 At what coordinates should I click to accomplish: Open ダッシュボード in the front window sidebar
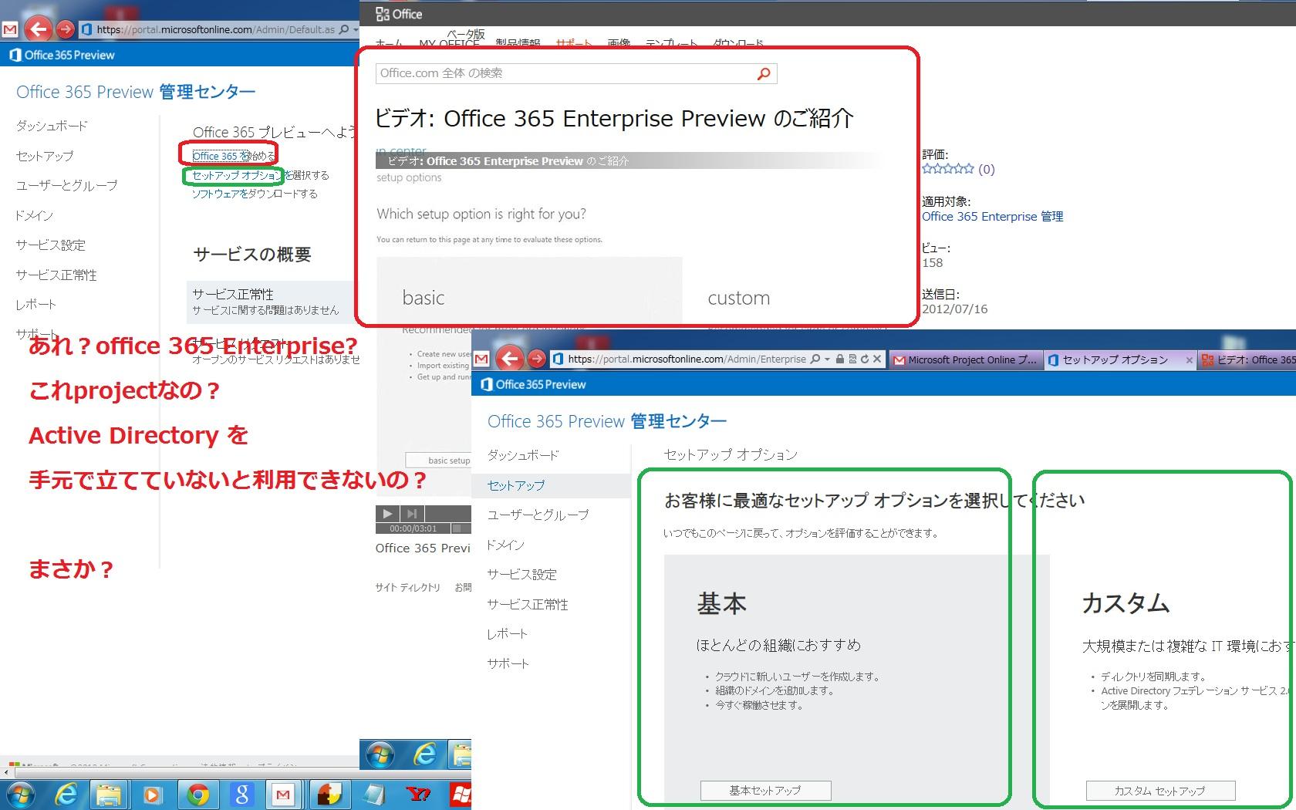523,455
